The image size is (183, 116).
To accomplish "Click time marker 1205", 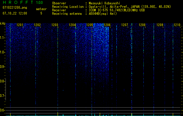I will coord(90,25).
